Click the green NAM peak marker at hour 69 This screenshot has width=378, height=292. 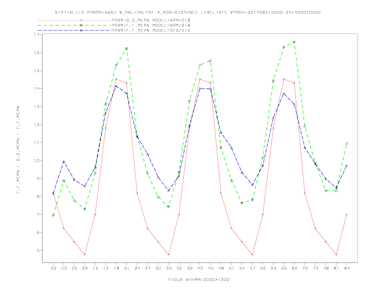(294, 42)
